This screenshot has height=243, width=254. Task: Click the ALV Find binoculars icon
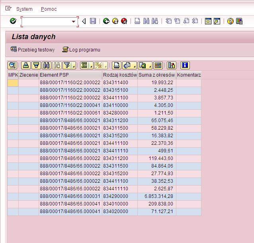pos(47,65)
